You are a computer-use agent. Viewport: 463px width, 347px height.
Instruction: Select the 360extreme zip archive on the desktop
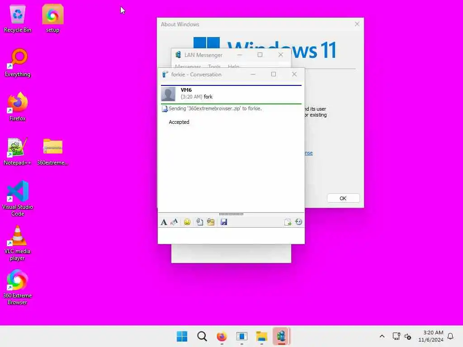52,151
